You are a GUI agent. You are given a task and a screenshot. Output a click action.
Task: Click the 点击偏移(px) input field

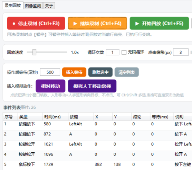pos(181,52)
